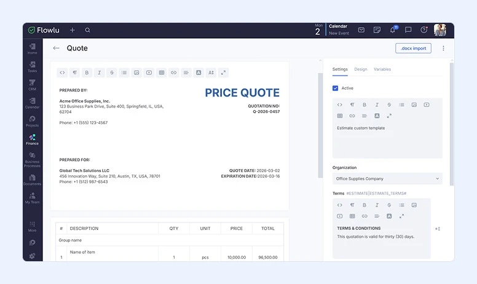
Task: Open the mail icon in the top bar
Action: click(x=361, y=30)
